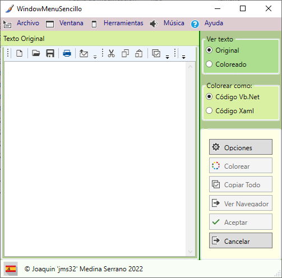Click the New document toolbar icon
Screen dimensions: 282x278
tap(20, 53)
